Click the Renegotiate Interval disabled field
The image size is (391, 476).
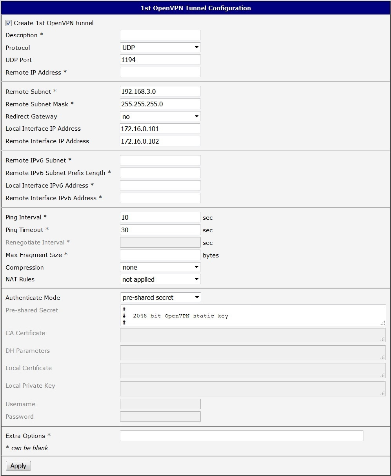click(160, 242)
